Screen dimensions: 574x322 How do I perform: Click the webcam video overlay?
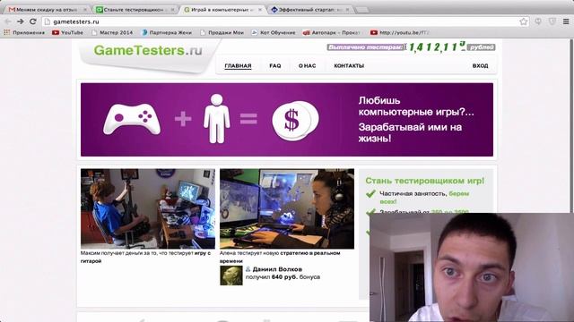472,267
